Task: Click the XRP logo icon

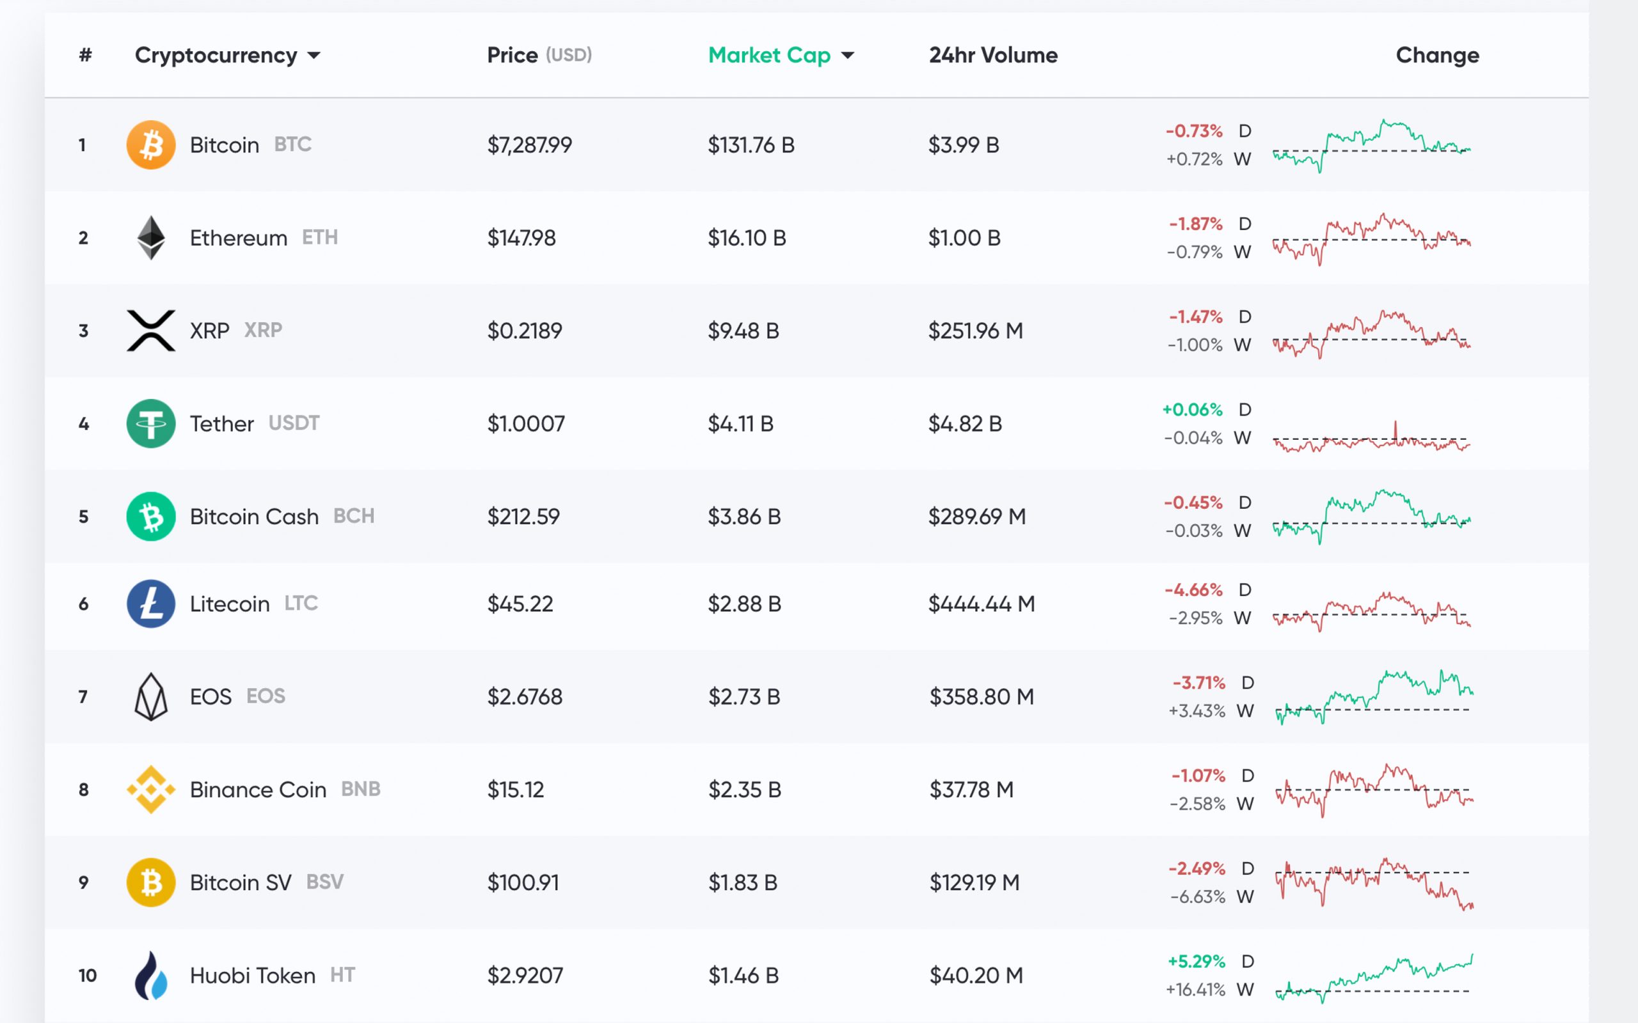Action: point(151,331)
